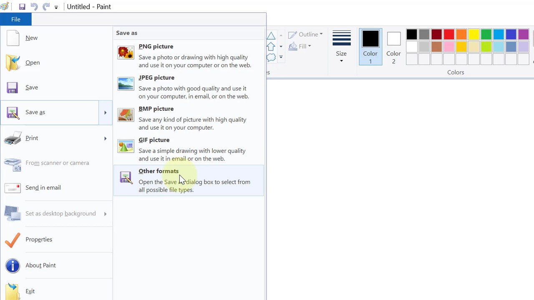Select the triangle shape in Shapes gallery
The image size is (534, 300).
271,36
